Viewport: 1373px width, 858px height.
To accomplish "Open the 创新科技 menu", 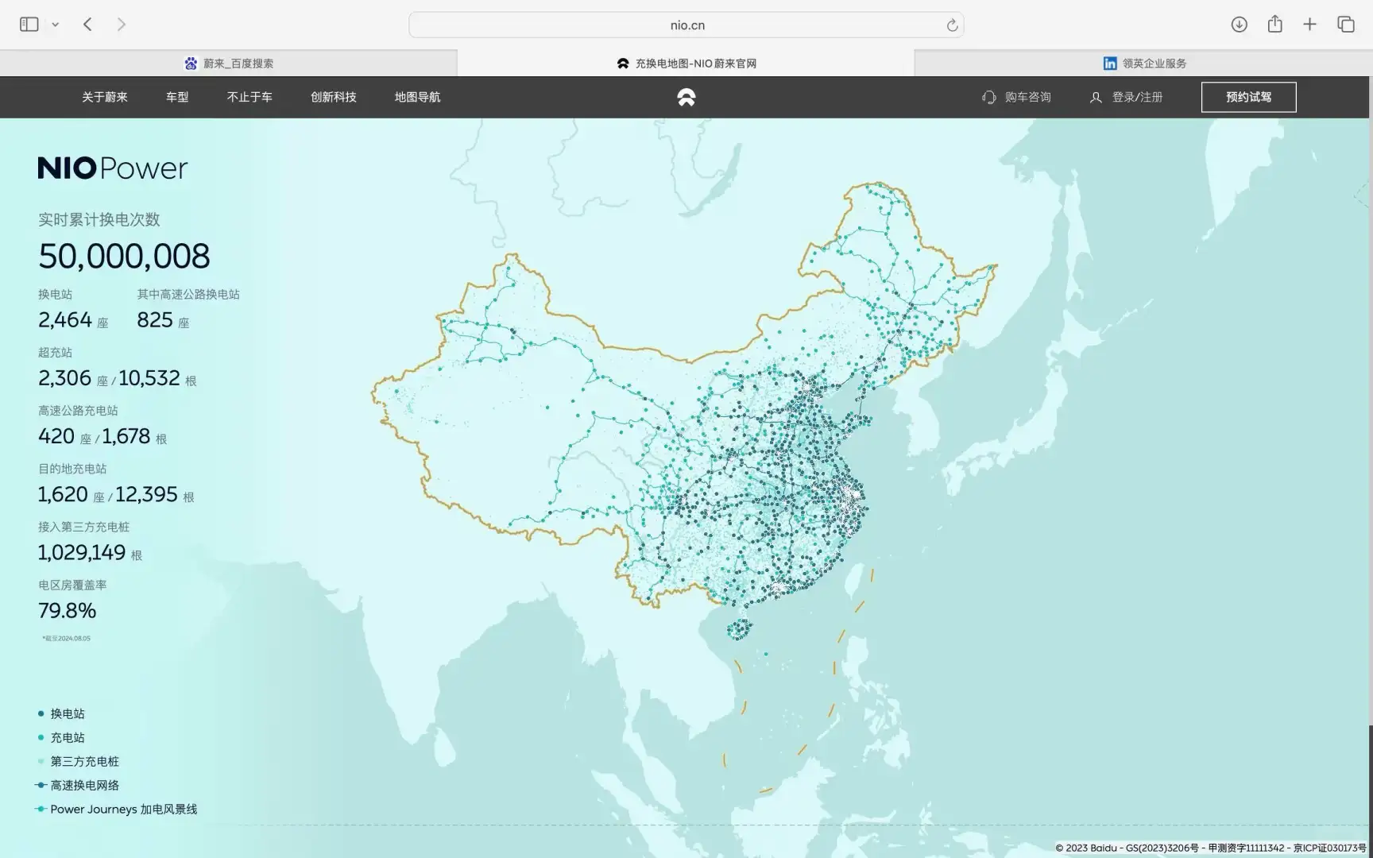I will [x=334, y=97].
